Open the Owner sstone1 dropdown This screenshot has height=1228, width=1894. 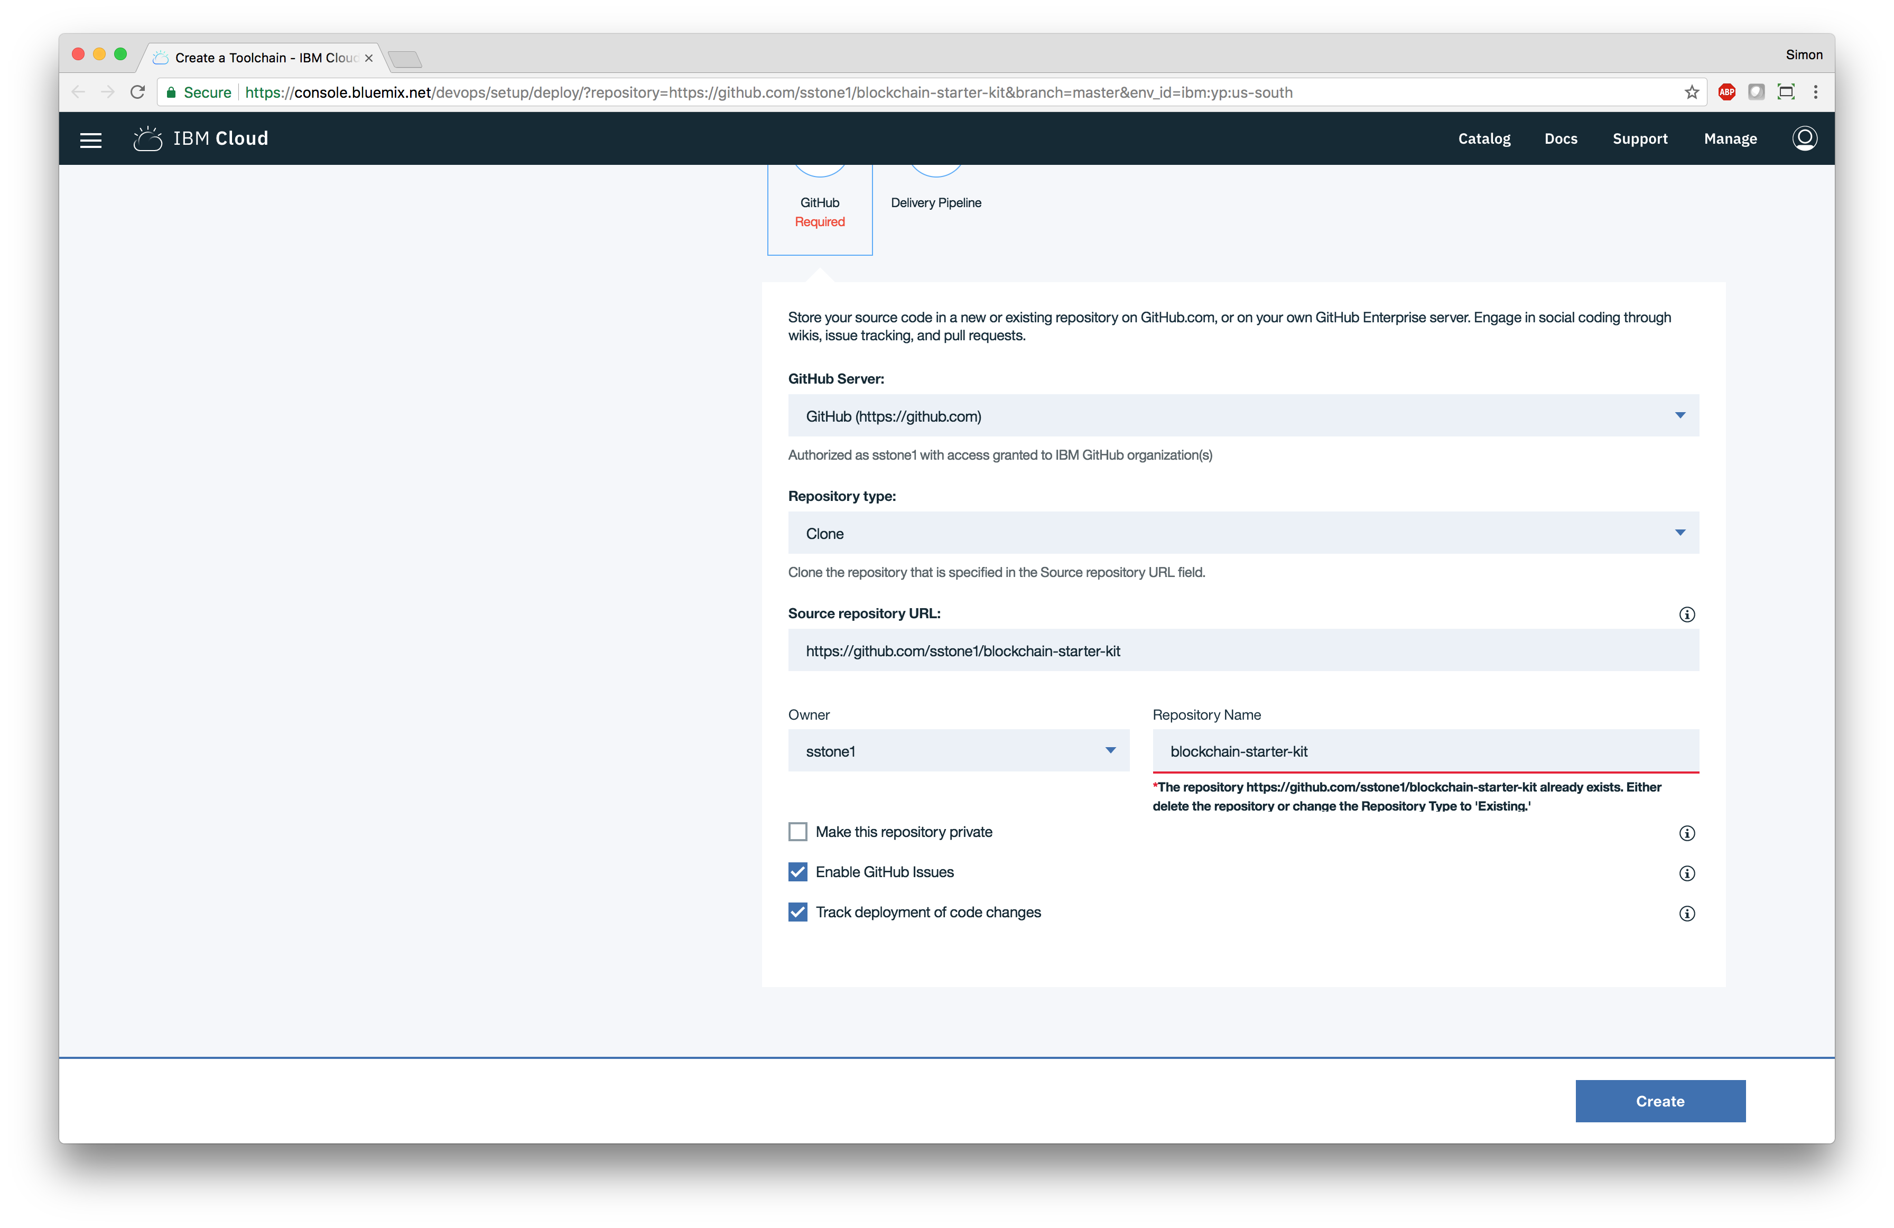click(x=958, y=750)
